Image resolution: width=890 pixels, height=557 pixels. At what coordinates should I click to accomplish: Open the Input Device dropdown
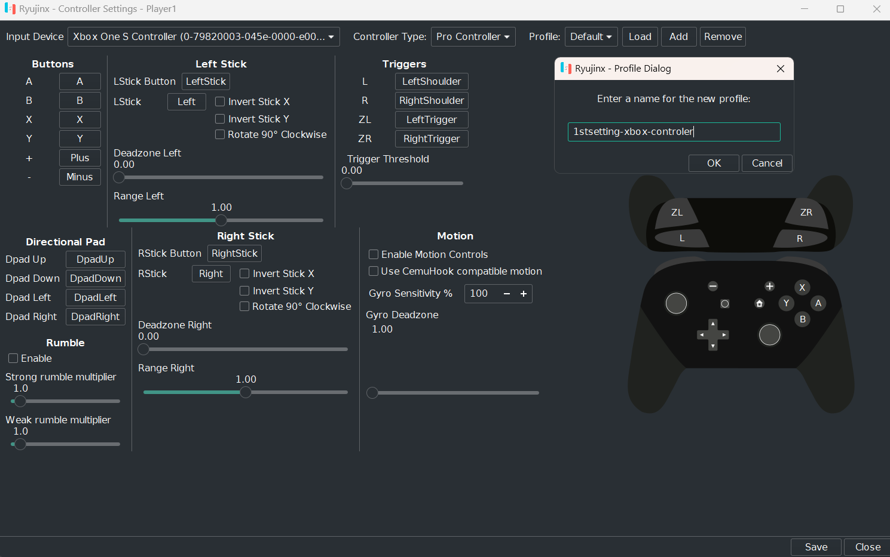point(204,36)
